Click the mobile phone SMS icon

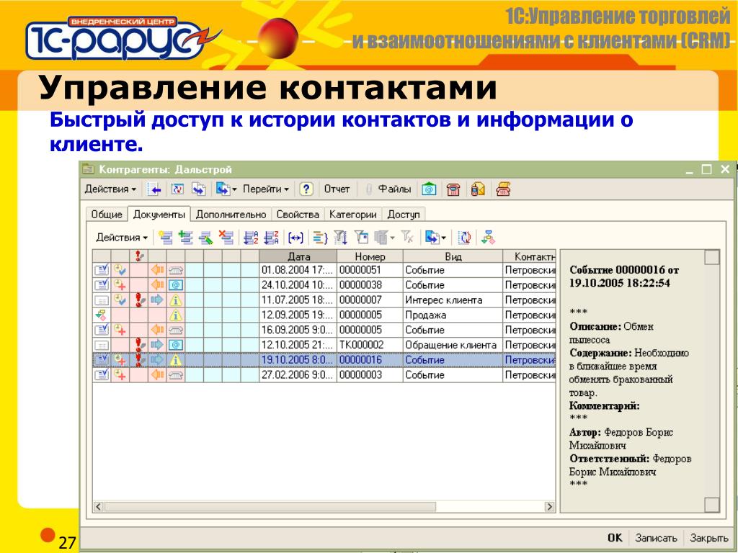(x=478, y=189)
